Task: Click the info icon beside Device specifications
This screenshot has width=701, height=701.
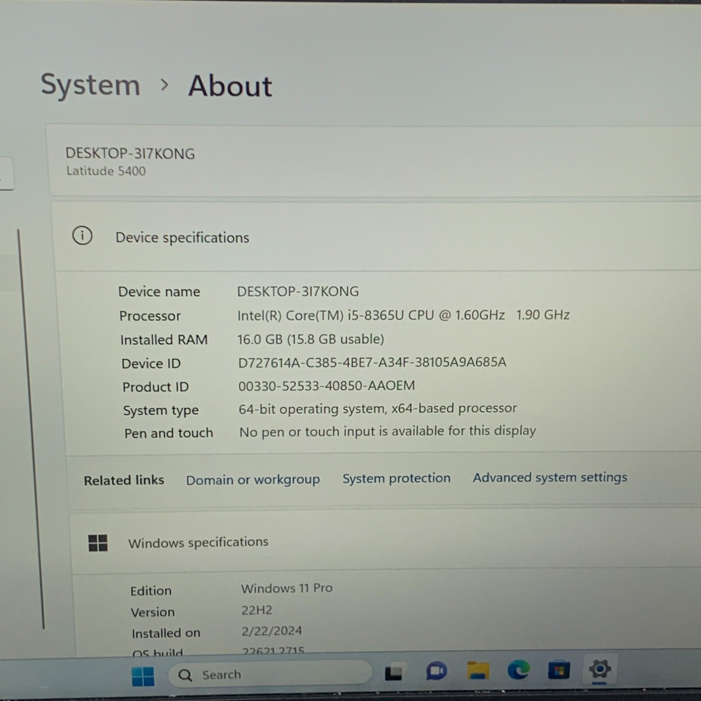Action: pyautogui.click(x=82, y=236)
